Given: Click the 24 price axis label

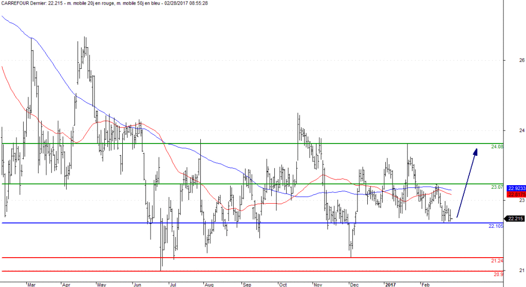Looking at the screenshot, I should (x=522, y=131).
